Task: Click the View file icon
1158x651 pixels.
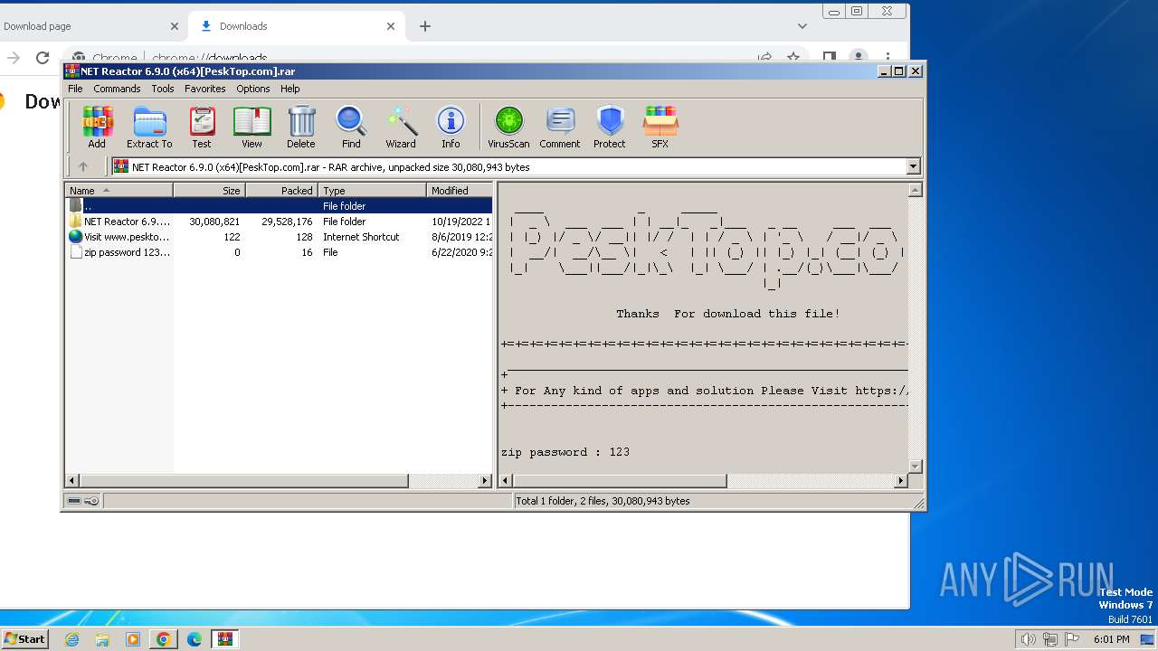Action: [x=252, y=127]
